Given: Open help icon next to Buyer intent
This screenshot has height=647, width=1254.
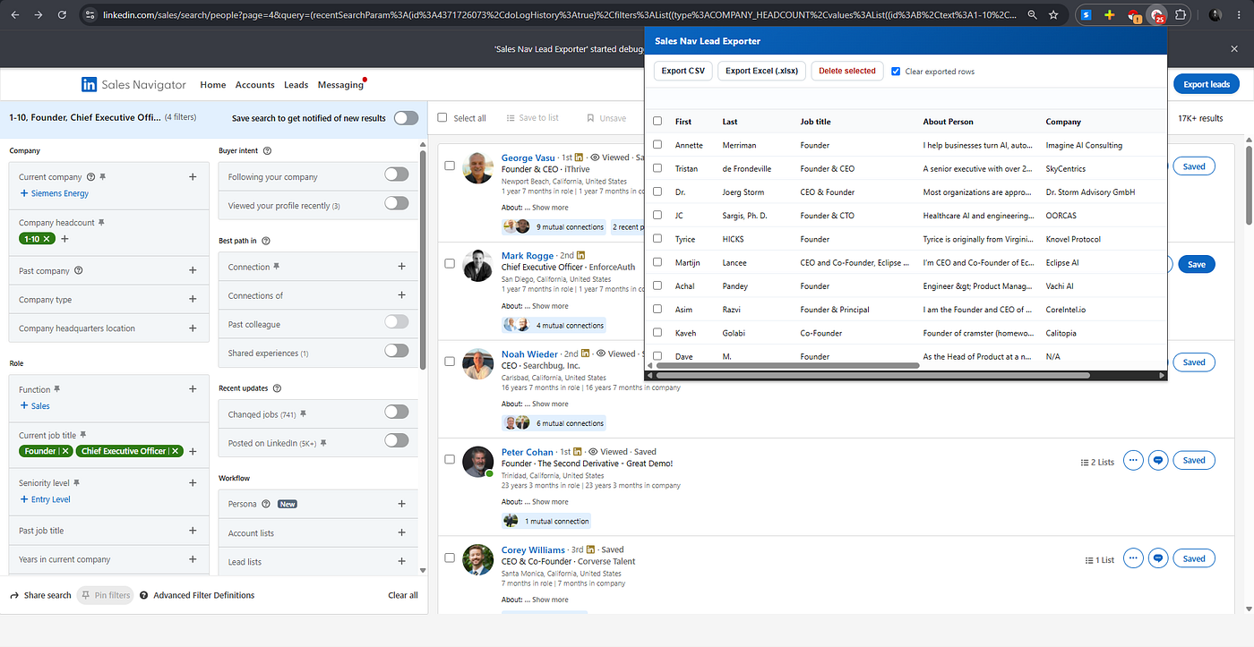Looking at the screenshot, I should pyautogui.click(x=267, y=151).
